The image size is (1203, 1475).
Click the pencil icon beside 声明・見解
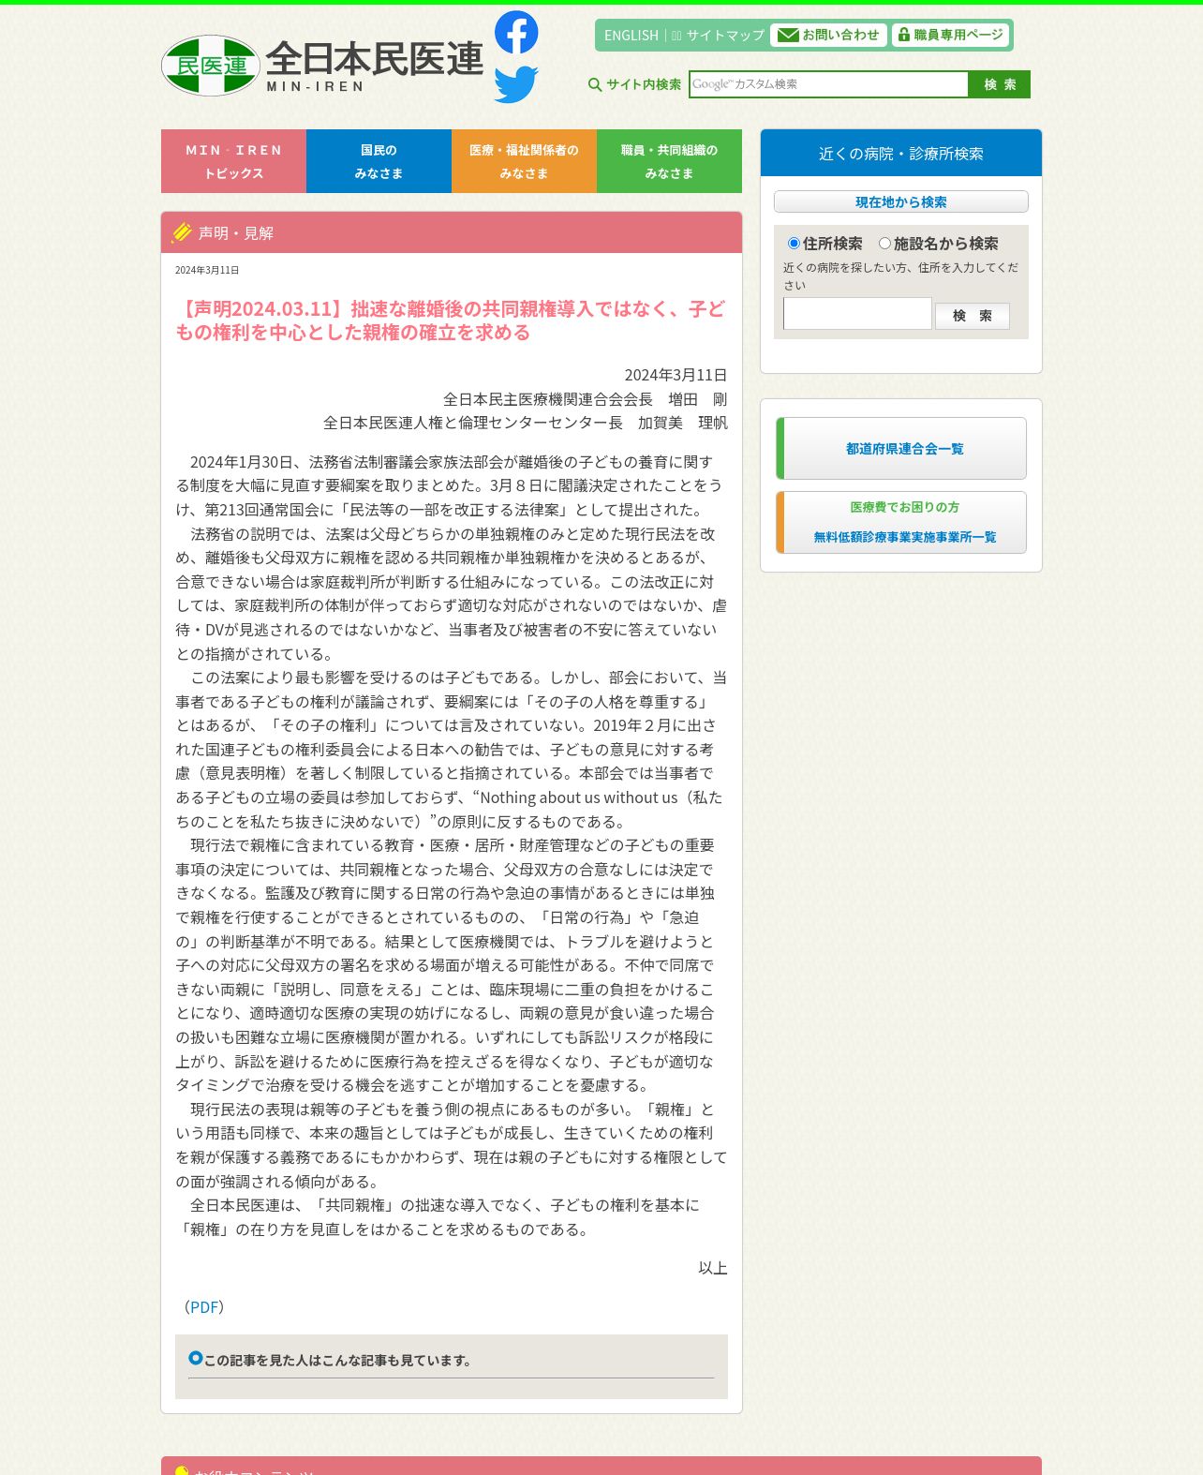click(x=182, y=232)
